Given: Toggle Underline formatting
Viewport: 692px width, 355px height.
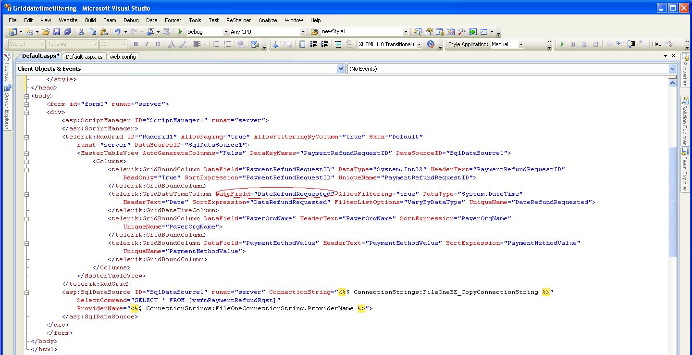Looking at the screenshot, I should click(x=158, y=44).
